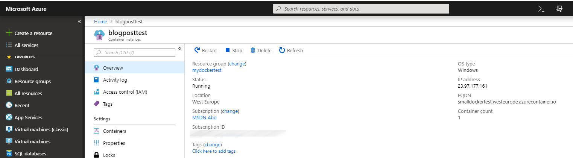Open Resource groups in favorites
The width and height of the screenshot is (573, 158).
[x=33, y=81]
